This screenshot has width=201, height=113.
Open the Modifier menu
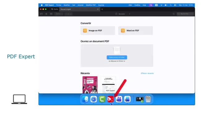coord(67,5)
